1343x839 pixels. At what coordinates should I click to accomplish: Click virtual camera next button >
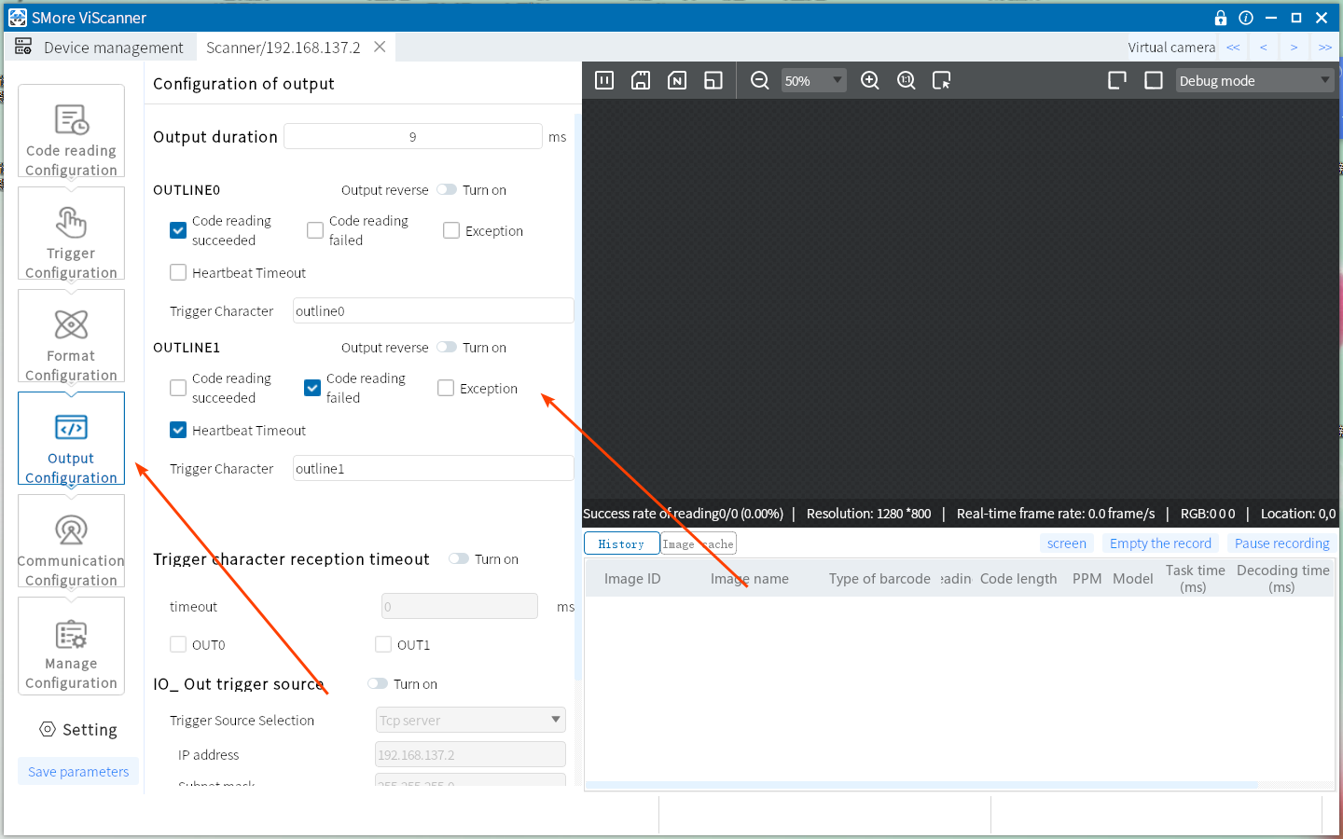1294,47
